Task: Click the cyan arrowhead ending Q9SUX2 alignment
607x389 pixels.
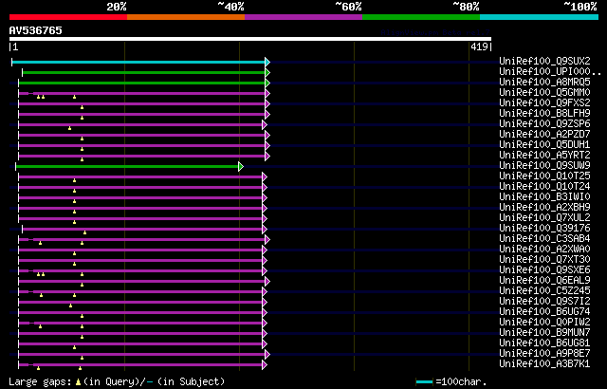Action: tap(267, 62)
